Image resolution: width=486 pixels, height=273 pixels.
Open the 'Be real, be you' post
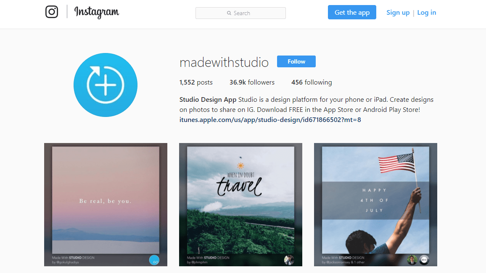pos(106,204)
